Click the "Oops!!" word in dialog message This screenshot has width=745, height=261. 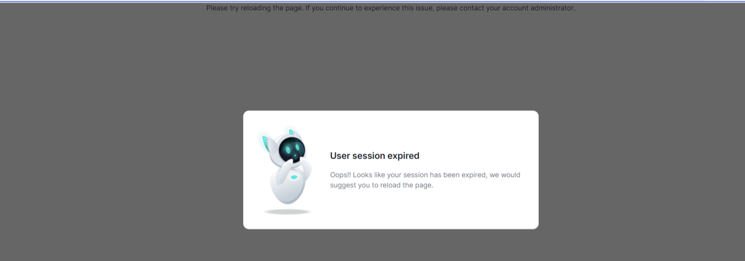point(340,175)
